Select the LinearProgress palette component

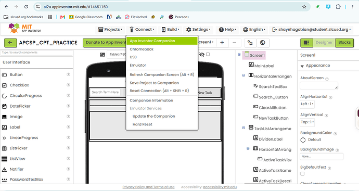coord(24,138)
